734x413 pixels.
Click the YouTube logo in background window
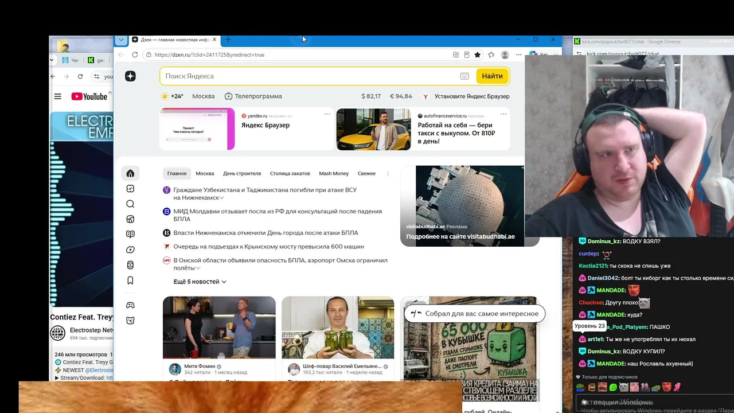pyautogui.click(x=89, y=96)
